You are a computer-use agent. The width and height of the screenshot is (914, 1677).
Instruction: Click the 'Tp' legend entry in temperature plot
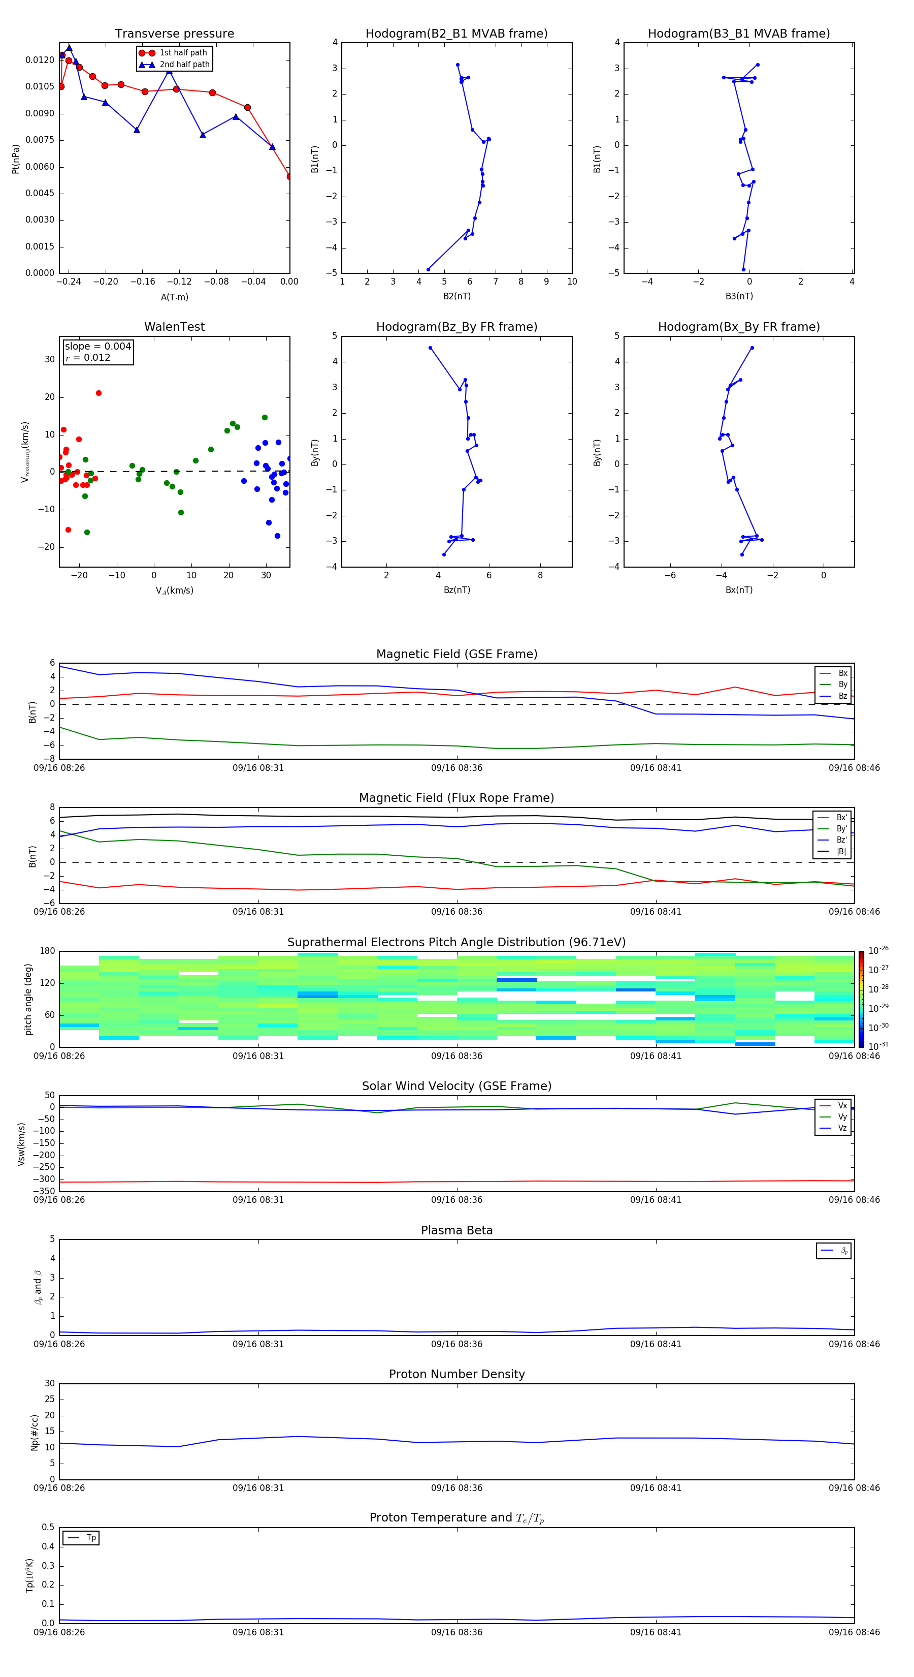[x=81, y=1538]
